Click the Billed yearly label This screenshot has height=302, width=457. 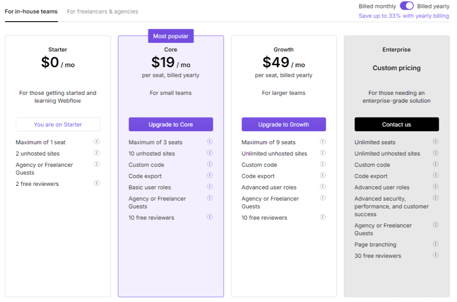coord(433,6)
